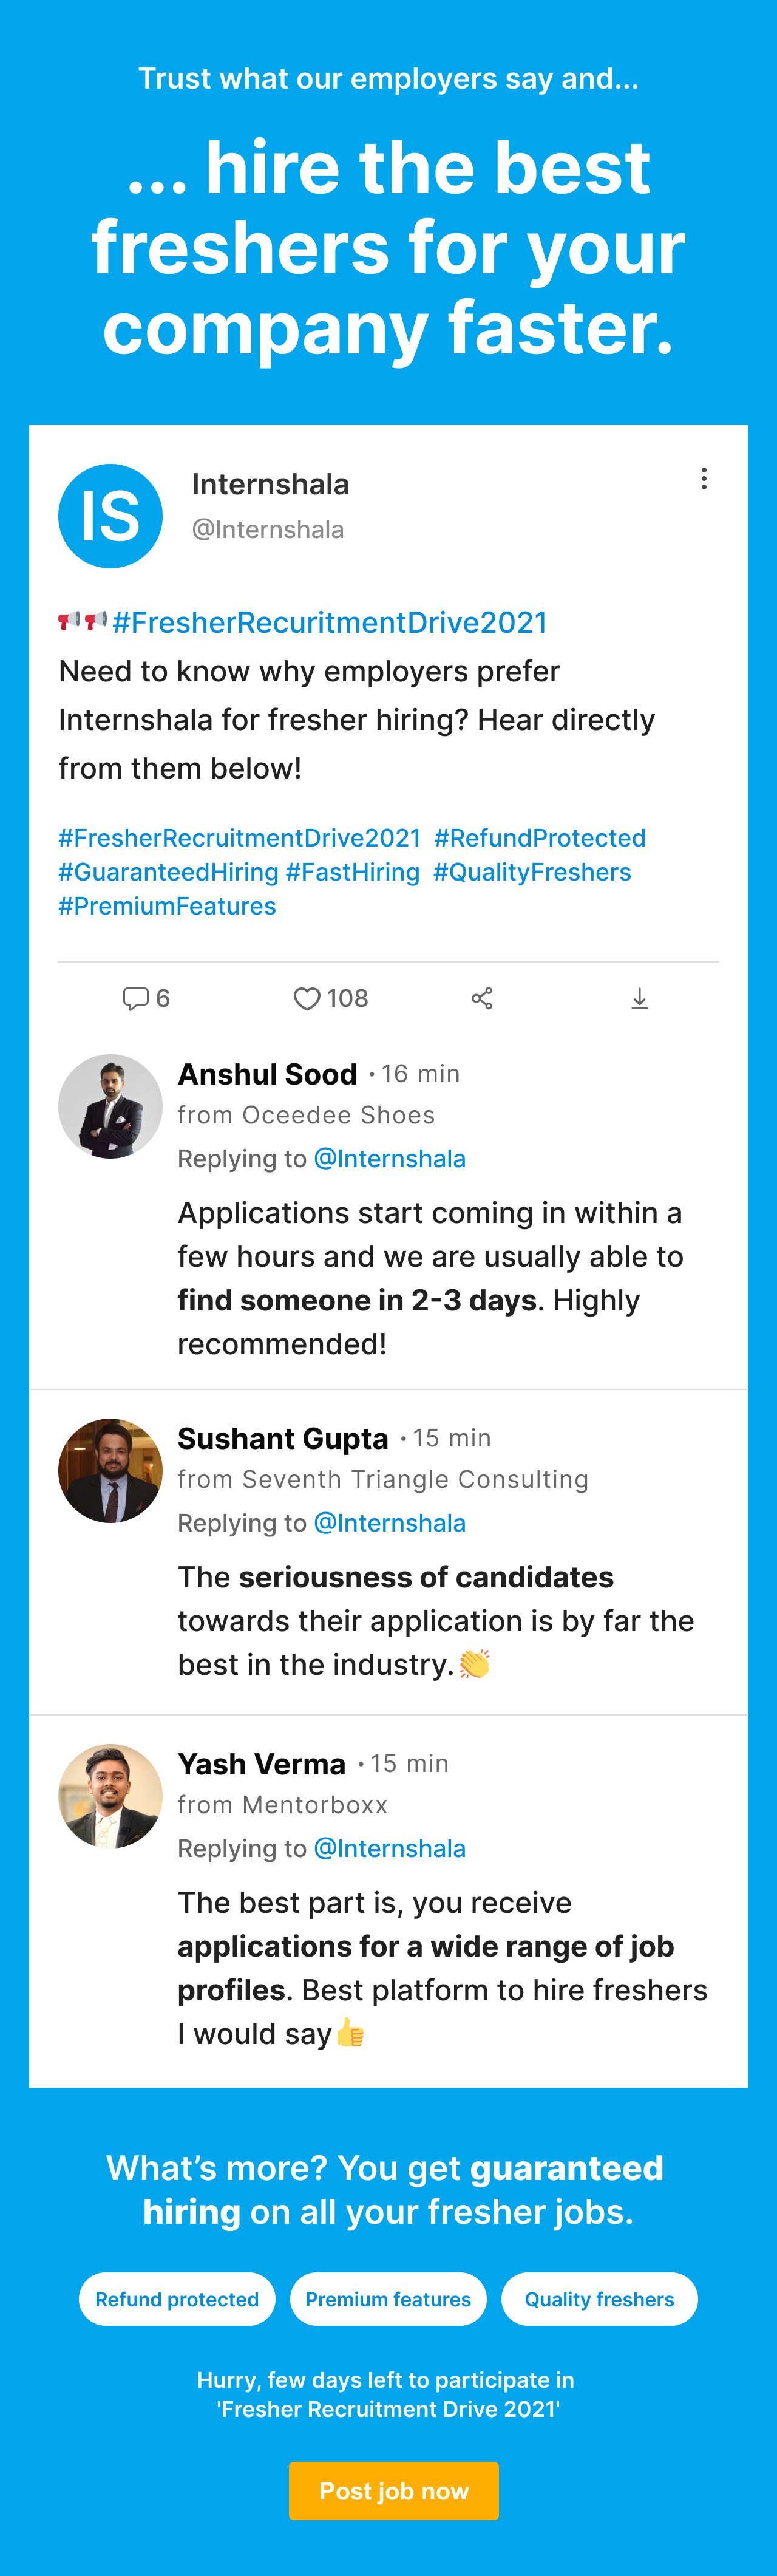Click the #FresherRecuritmentDrive2021 heading hashtag

[330, 622]
